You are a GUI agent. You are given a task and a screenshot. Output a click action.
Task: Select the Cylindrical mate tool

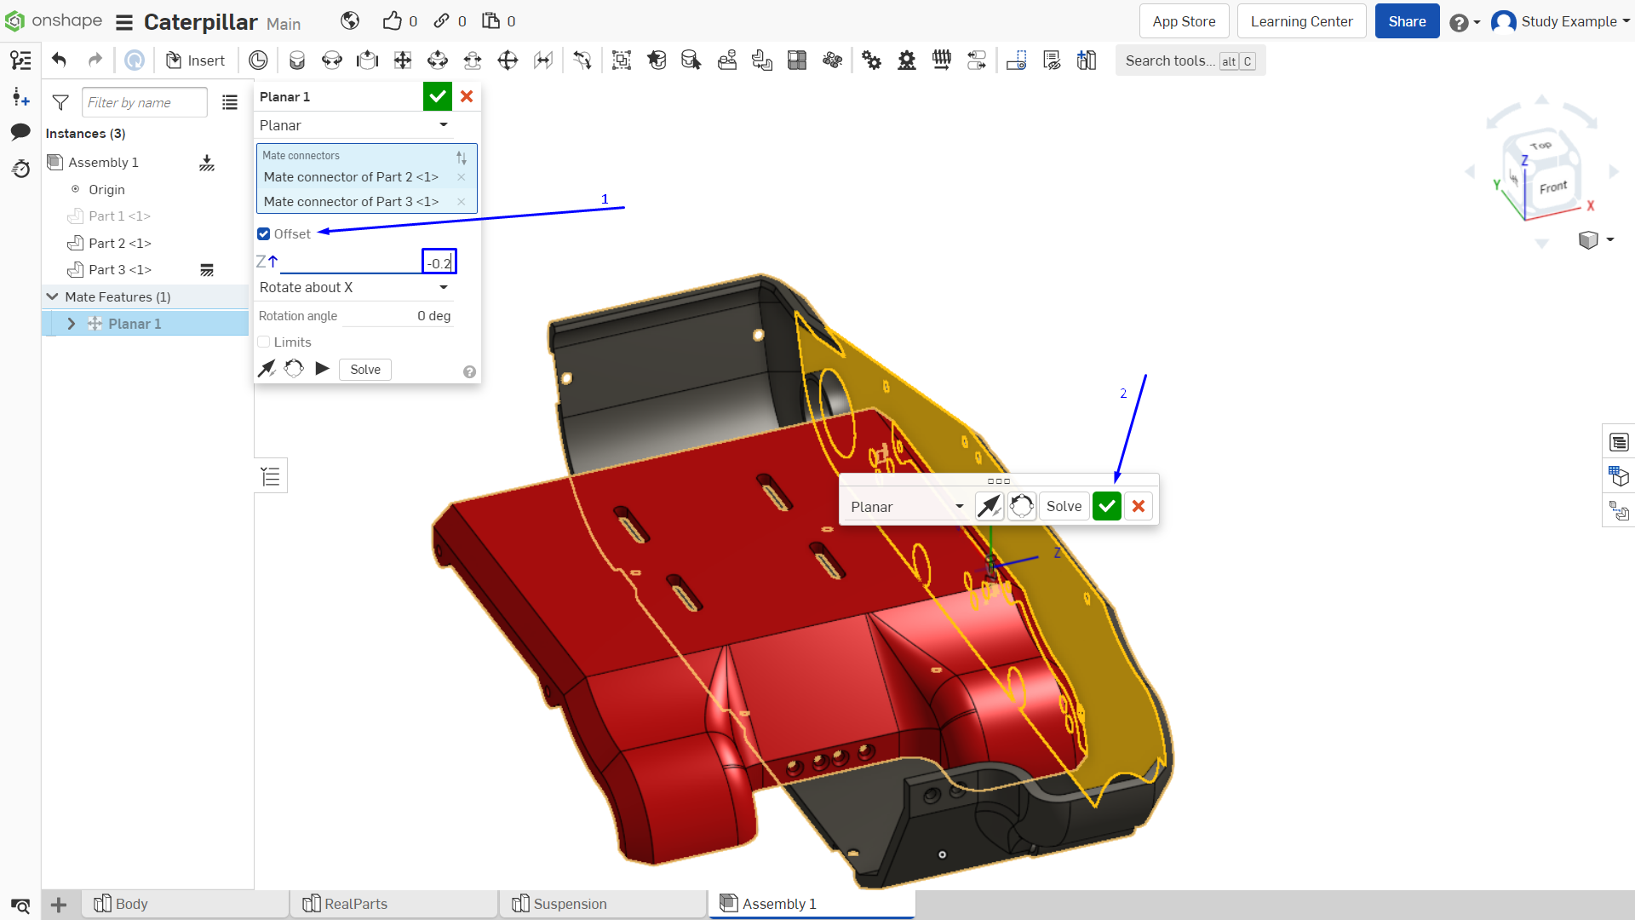[438, 60]
